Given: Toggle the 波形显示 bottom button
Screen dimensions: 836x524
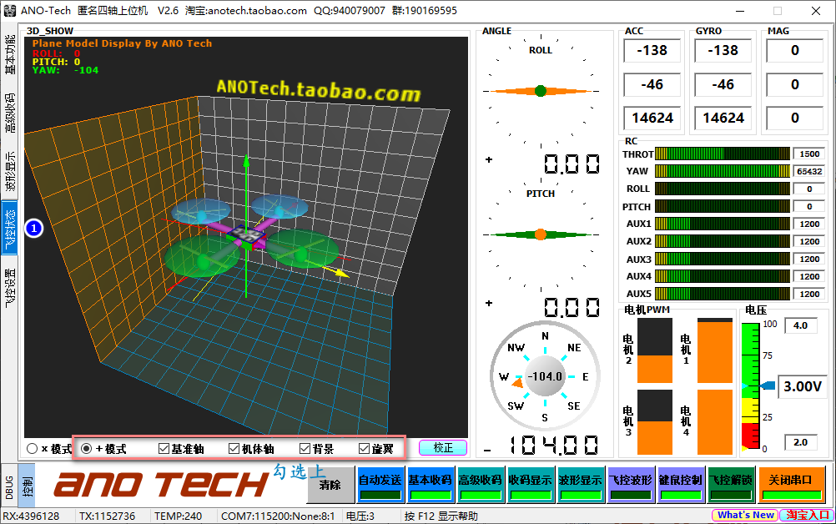Looking at the screenshot, I should point(581,485).
